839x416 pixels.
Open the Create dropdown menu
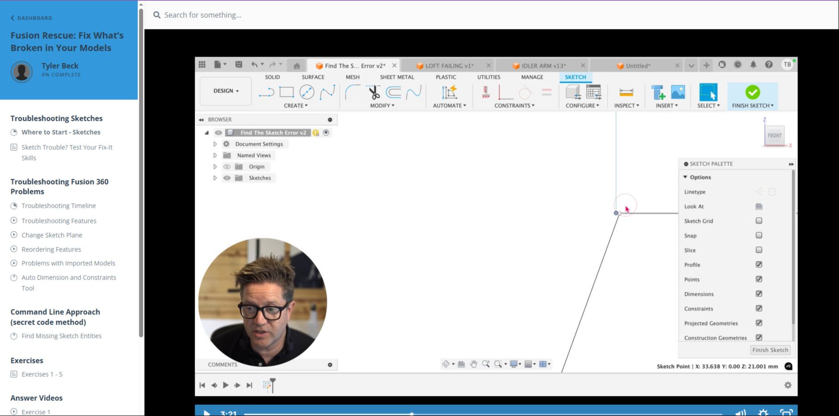pyautogui.click(x=296, y=106)
